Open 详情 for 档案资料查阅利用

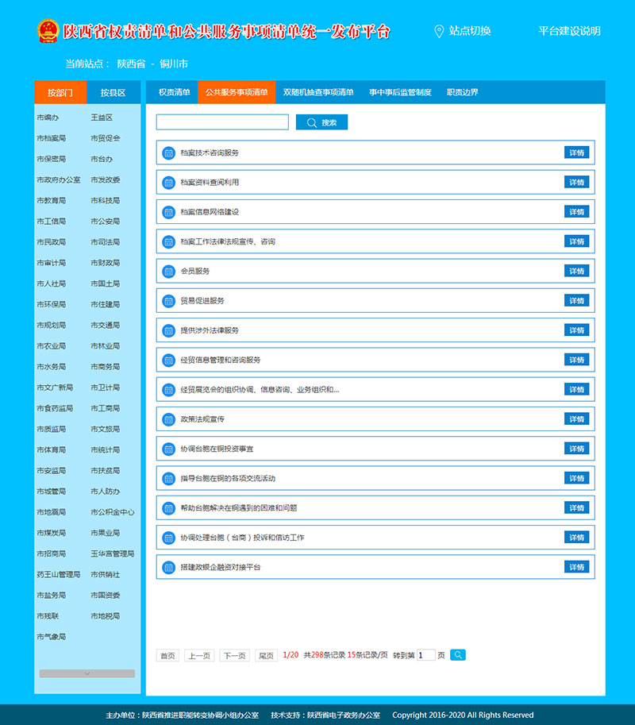[576, 183]
